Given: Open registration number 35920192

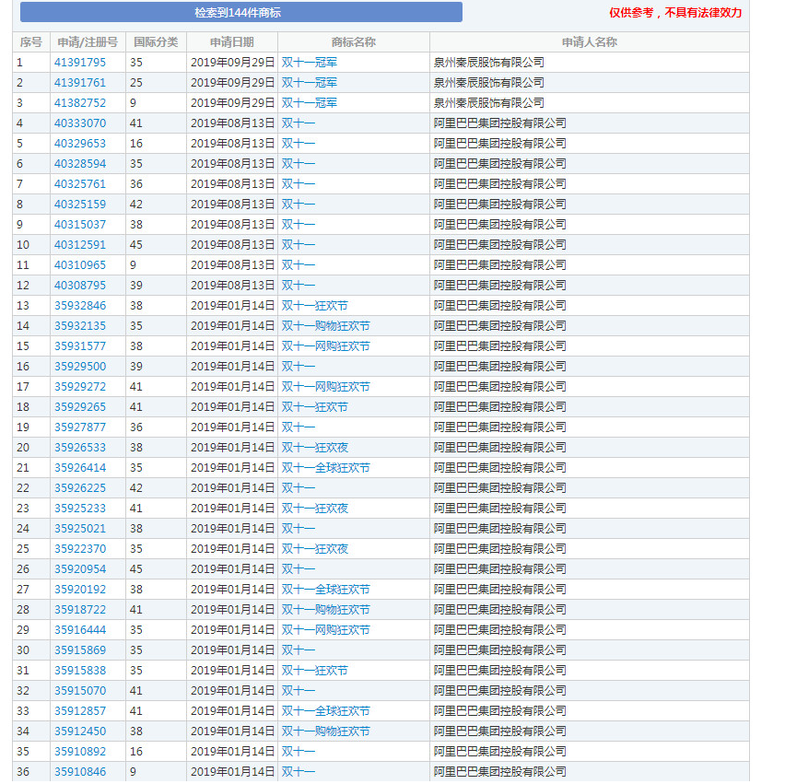Looking at the screenshot, I should coord(79,590).
